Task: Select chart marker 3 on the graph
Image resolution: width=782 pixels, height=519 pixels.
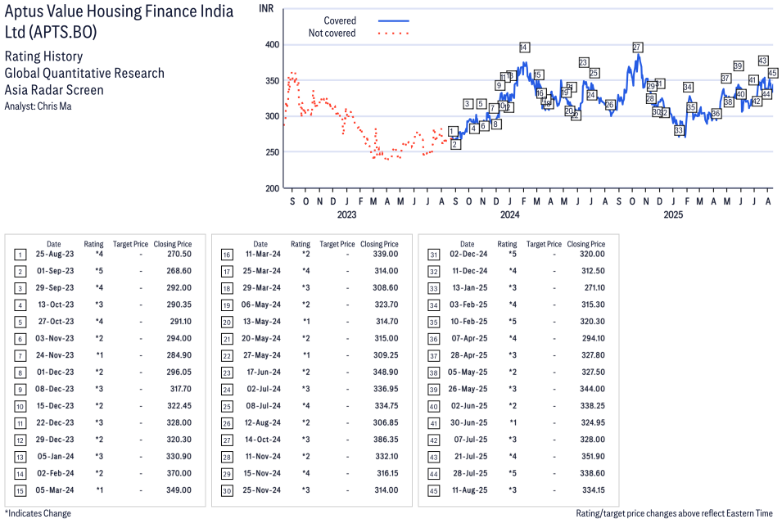Action: 468,104
